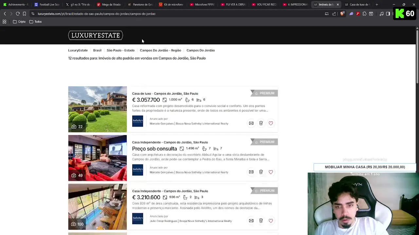Switch to the Football Live Score tab
The width and height of the screenshot is (419, 235).
pos(47,5)
